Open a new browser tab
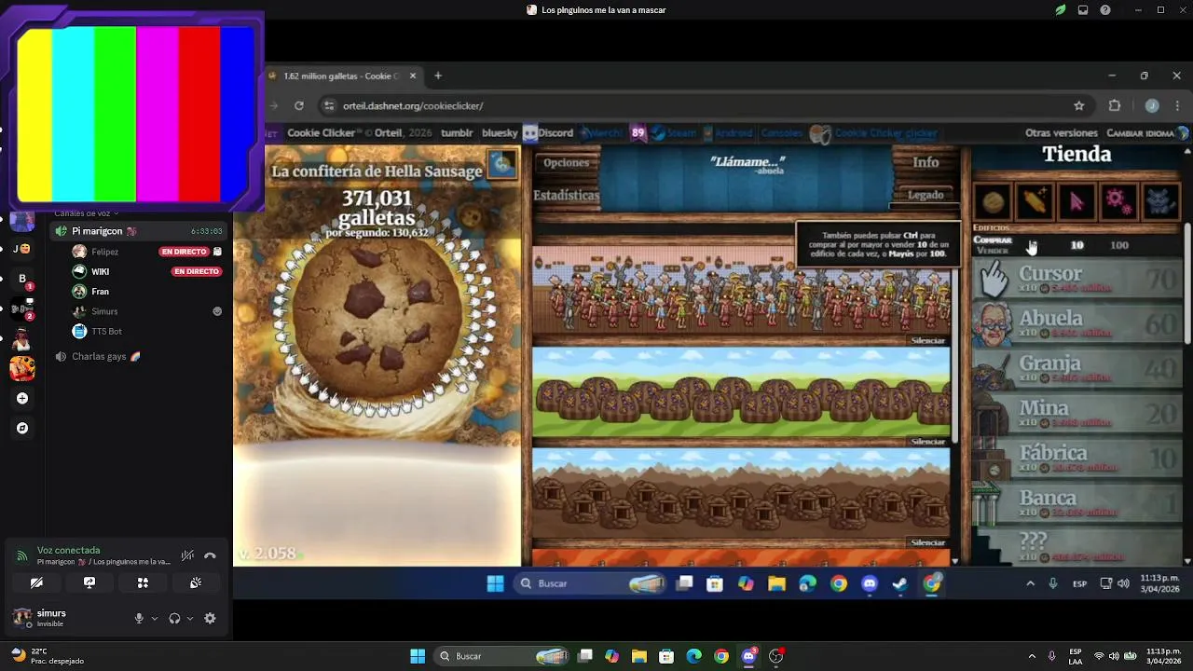The height and width of the screenshot is (671, 1193). (438, 75)
